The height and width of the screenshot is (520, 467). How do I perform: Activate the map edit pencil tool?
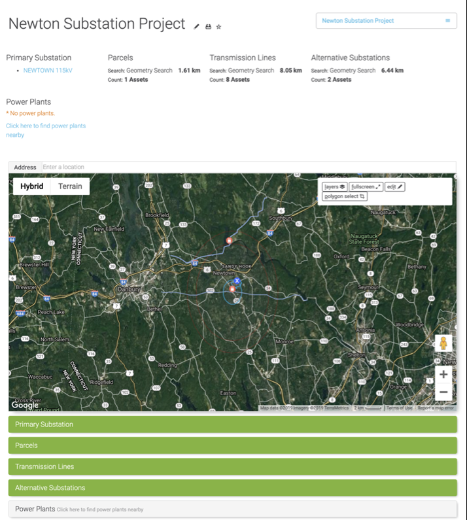[394, 186]
